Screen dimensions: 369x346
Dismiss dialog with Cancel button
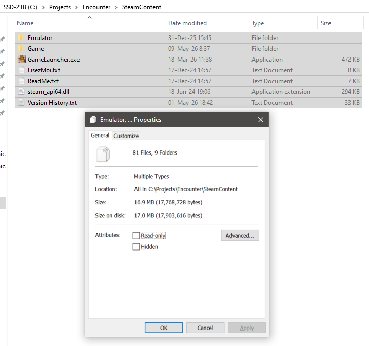[205, 328]
